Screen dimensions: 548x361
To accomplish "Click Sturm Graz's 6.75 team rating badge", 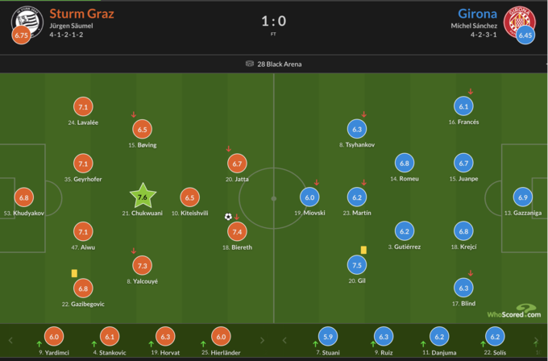I will pyautogui.click(x=22, y=35).
